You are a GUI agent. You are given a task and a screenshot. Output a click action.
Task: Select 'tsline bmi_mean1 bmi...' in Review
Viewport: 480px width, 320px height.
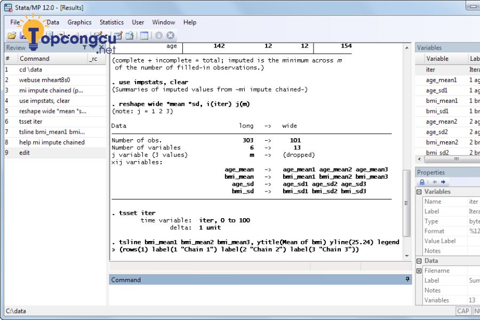(55, 132)
